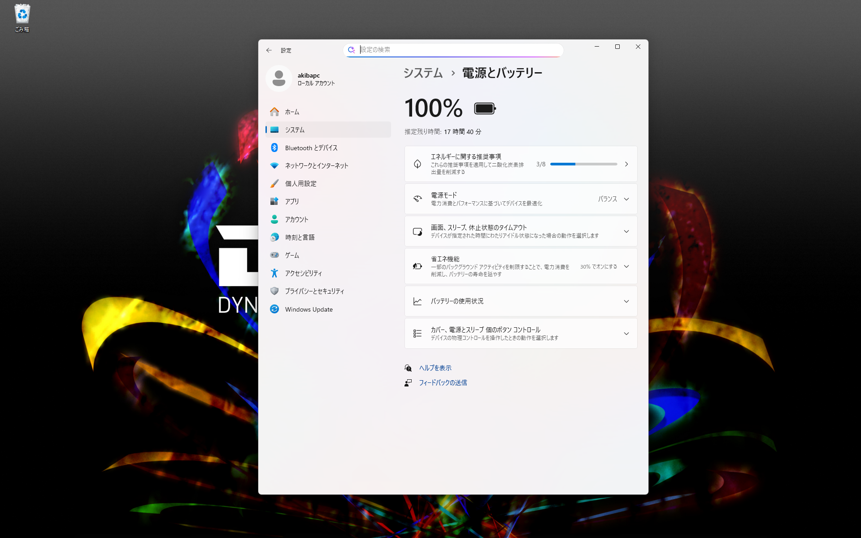Expand バッテリーの使用状況 details

click(x=626, y=301)
